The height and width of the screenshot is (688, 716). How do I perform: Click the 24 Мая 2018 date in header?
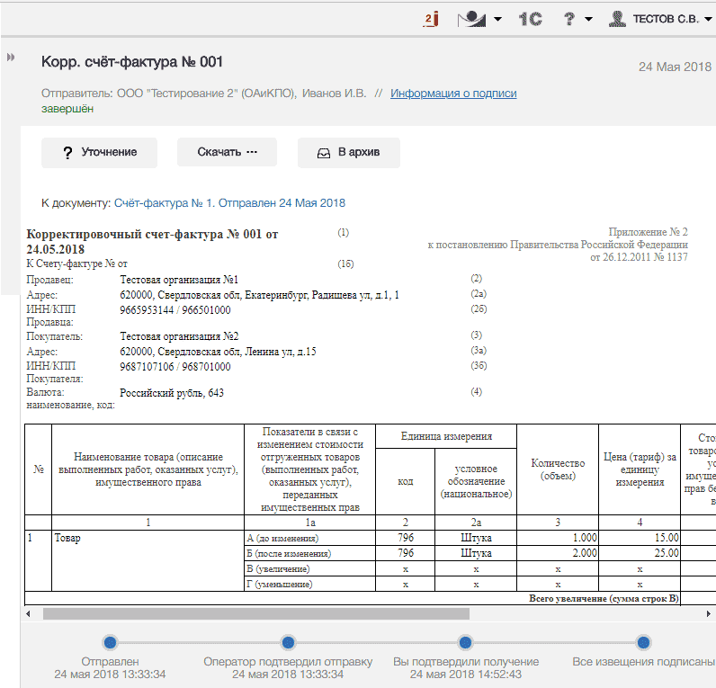(x=675, y=67)
